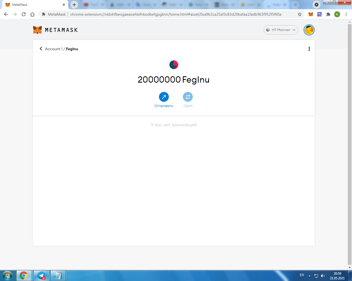Open the notepad app in the taskbar
Viewport: 352px width, 281px height.
(x=58, y=276)
